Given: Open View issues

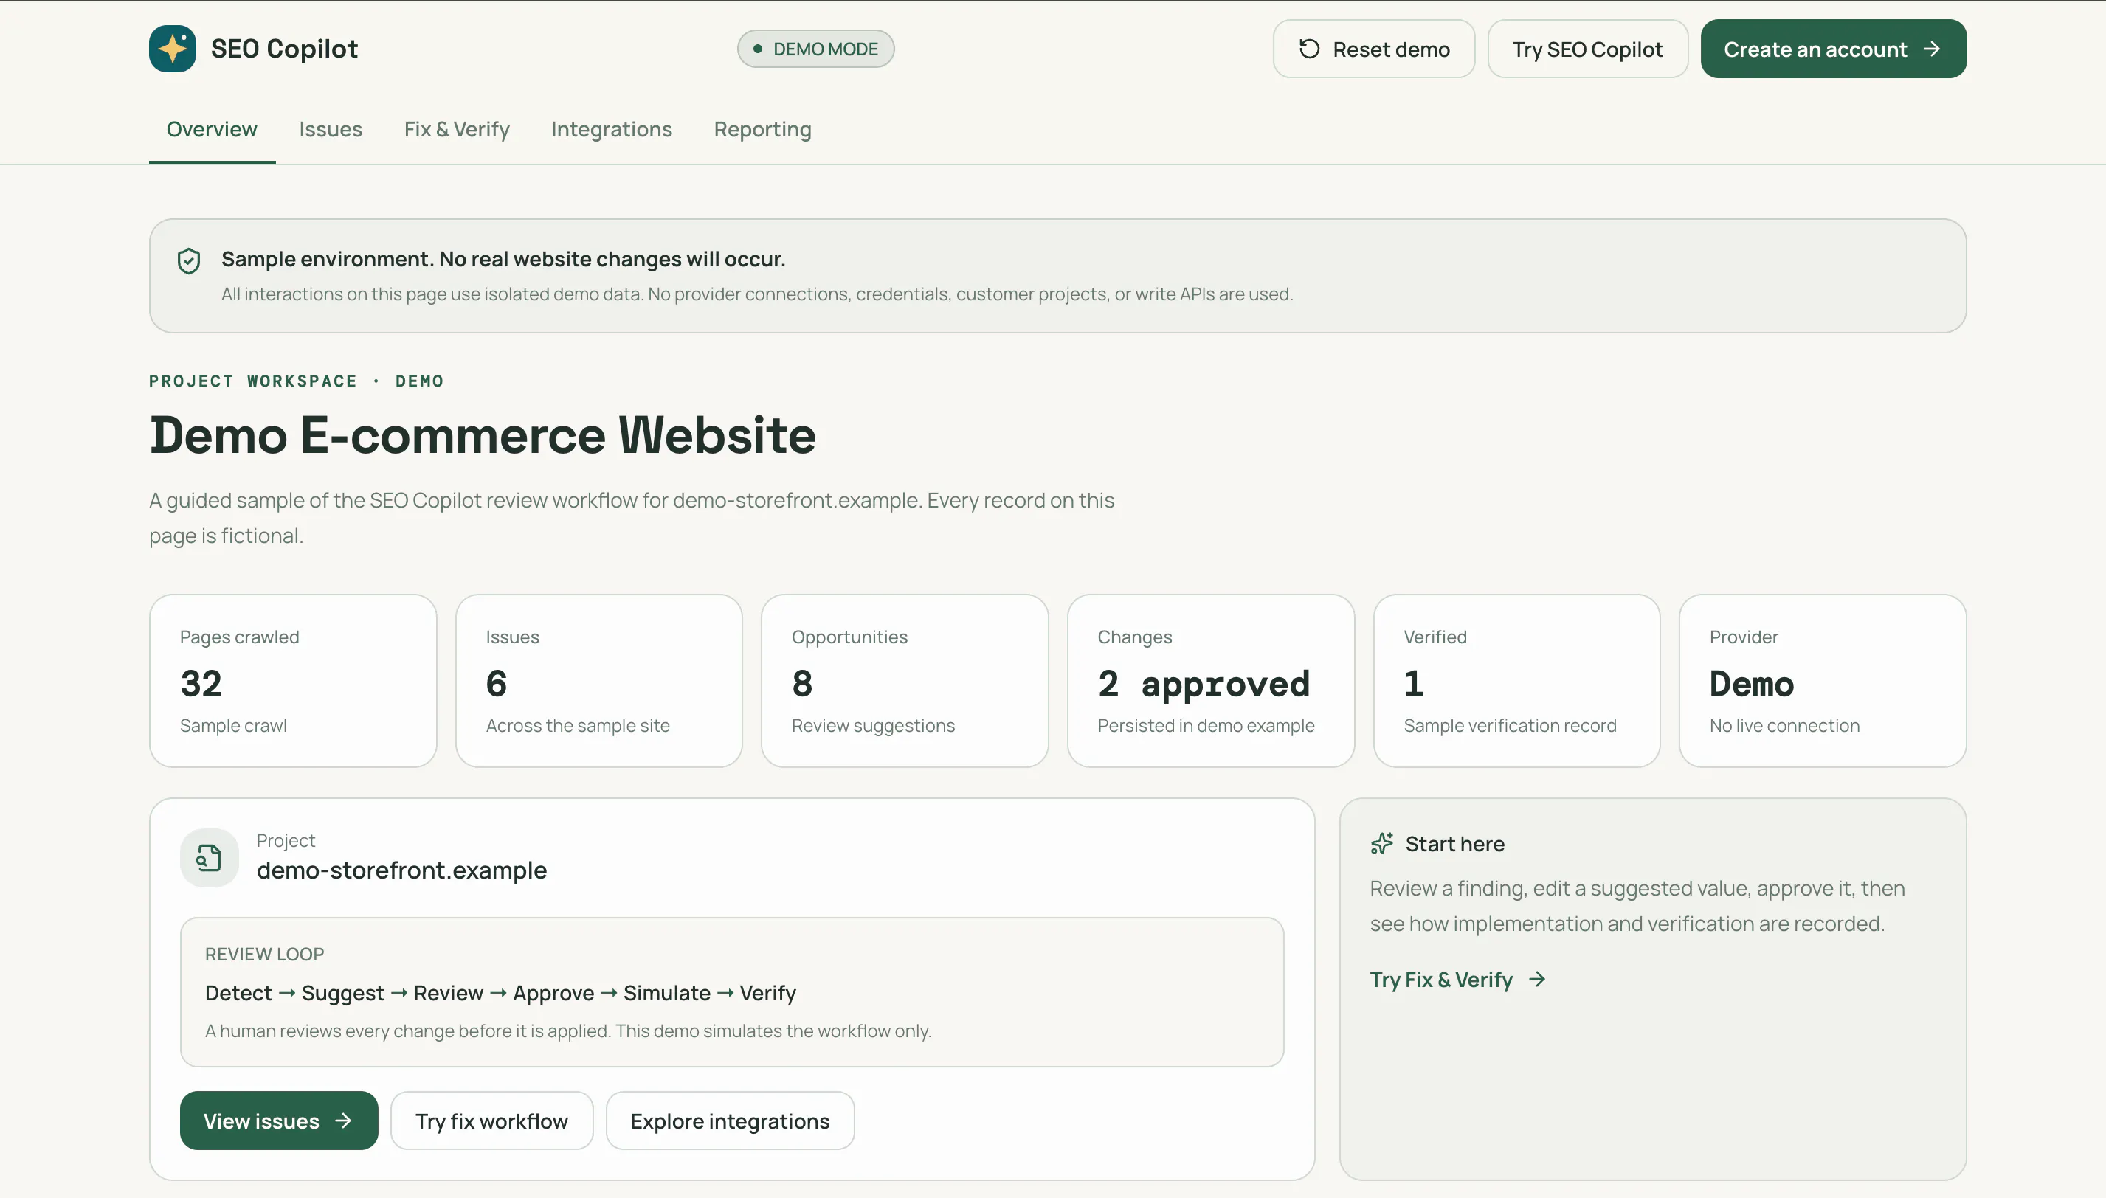Looking at the screenshot, I should tap(279, 1121).
